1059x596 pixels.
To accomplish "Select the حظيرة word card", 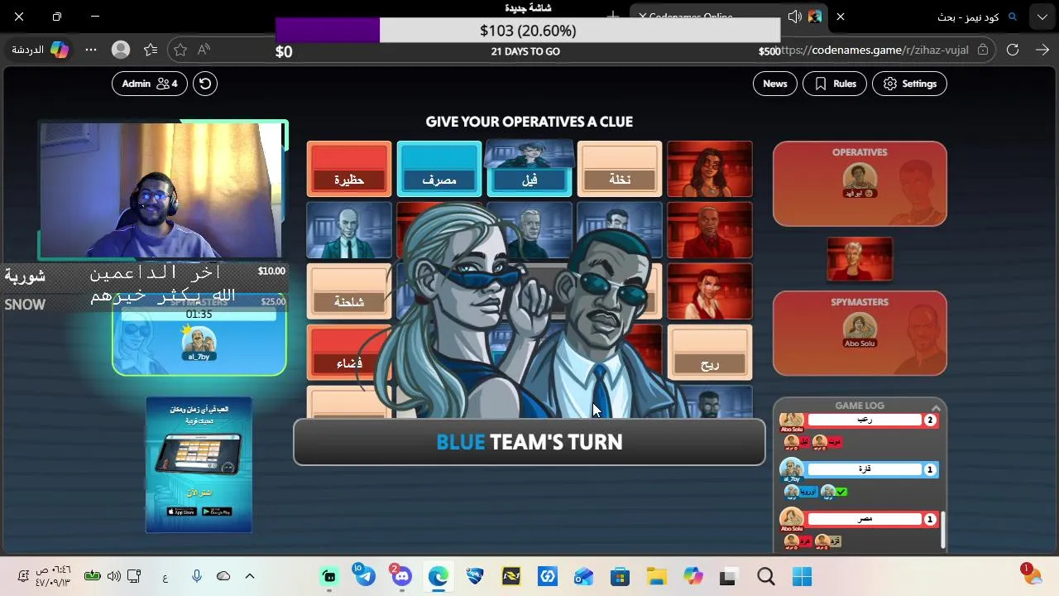I will point(349,169).
